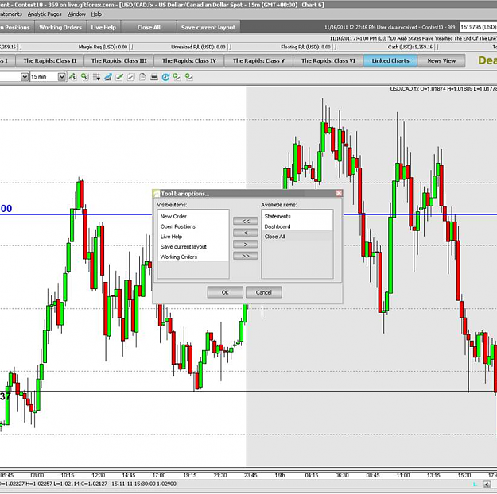This screenshot has height=494, width=497.
Task: Click the 16th date label on time axis
Action: (x=280, y=475)
